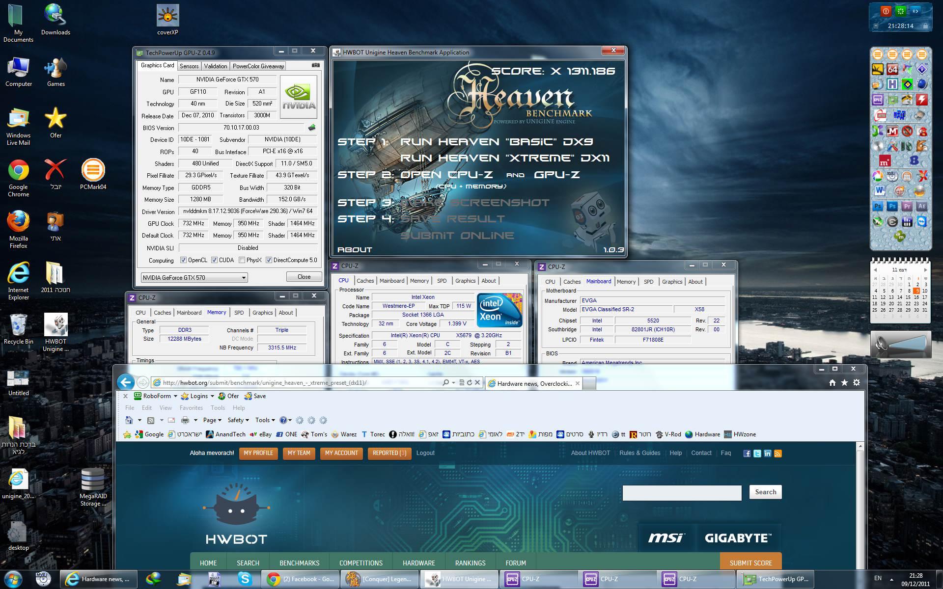943x589 pixels.
Task: Switch to TechPowerUp GPU-Z taskbar button
Action: (x=775, y=579)
